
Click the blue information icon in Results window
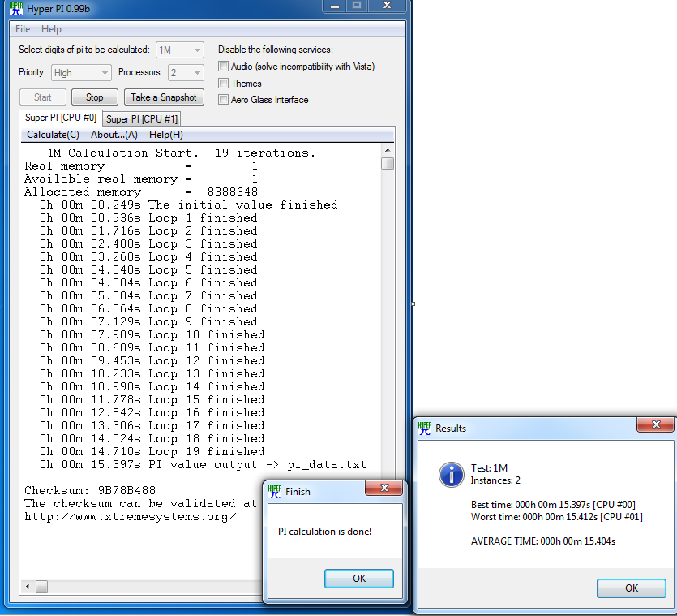pyautogui.click(x=452, y=476)
